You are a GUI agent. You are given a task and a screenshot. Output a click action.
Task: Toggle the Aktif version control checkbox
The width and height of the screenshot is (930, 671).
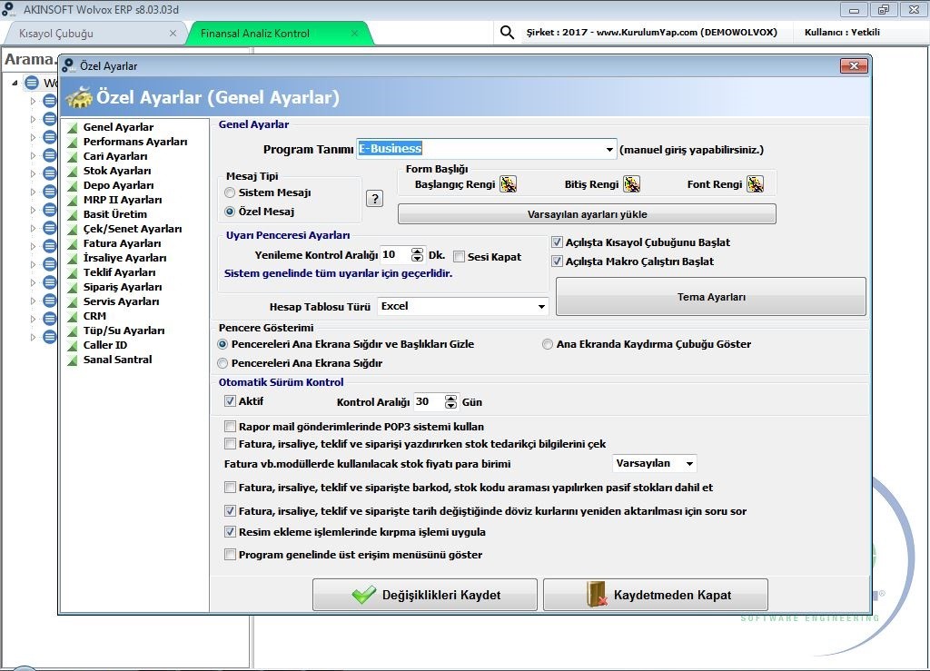click(x=230, y=401)
